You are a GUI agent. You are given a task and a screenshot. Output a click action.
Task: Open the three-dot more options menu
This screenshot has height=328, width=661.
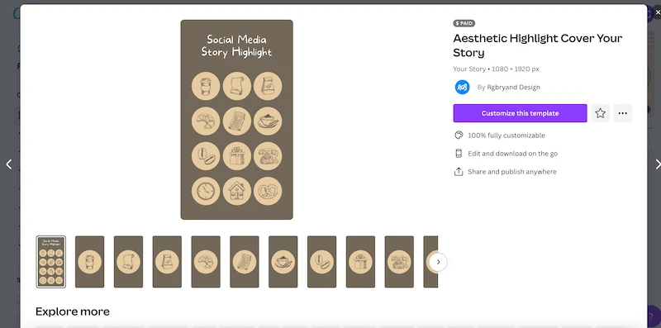click(x=623, y=113)
